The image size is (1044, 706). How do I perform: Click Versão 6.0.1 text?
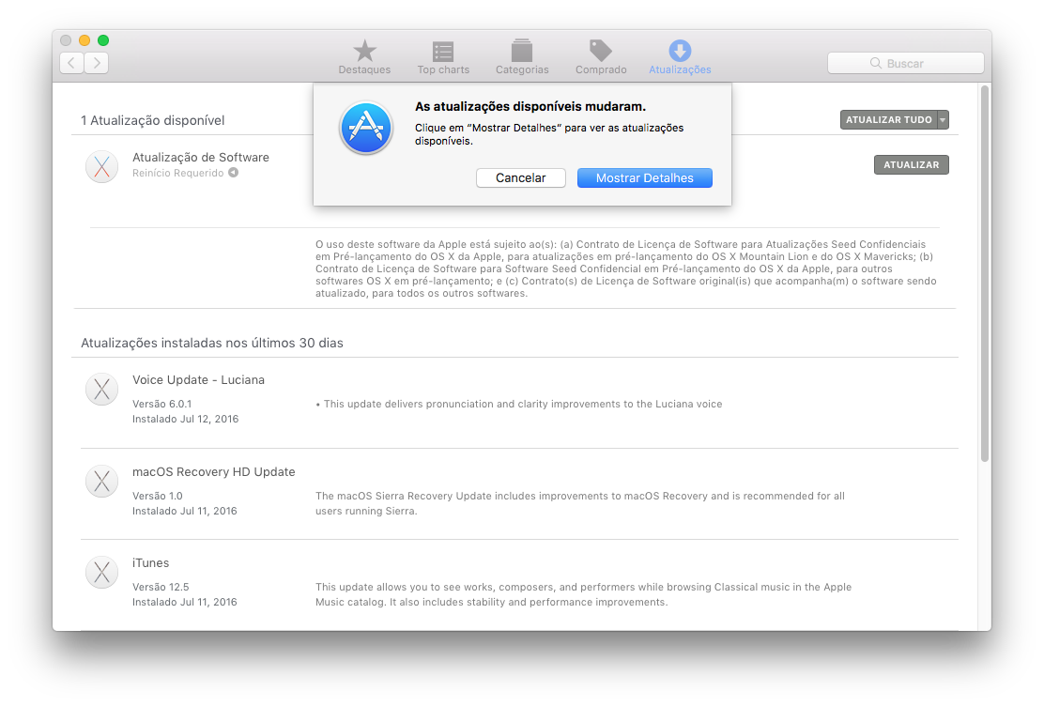coord(161,404)
